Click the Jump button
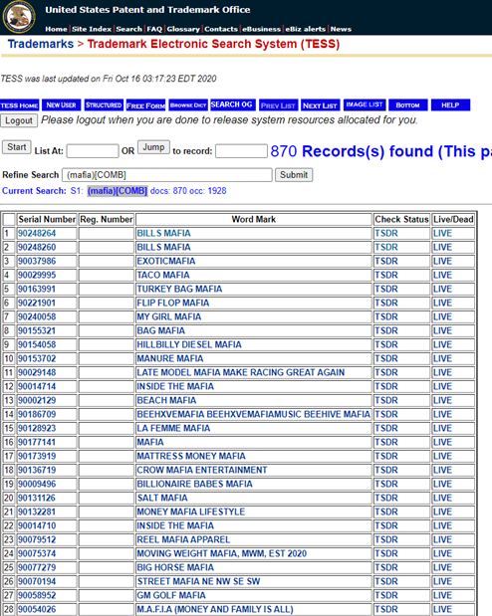This screenshot has width=492, height=616. tap(153, 147)
